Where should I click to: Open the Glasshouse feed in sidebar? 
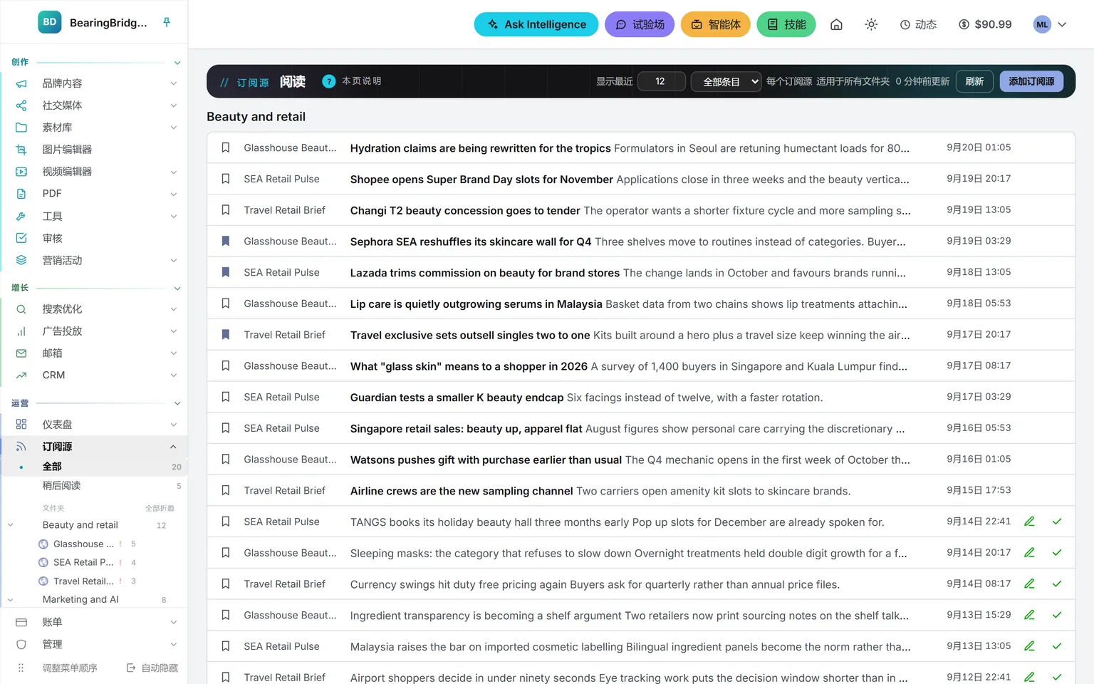coord(83,544)
